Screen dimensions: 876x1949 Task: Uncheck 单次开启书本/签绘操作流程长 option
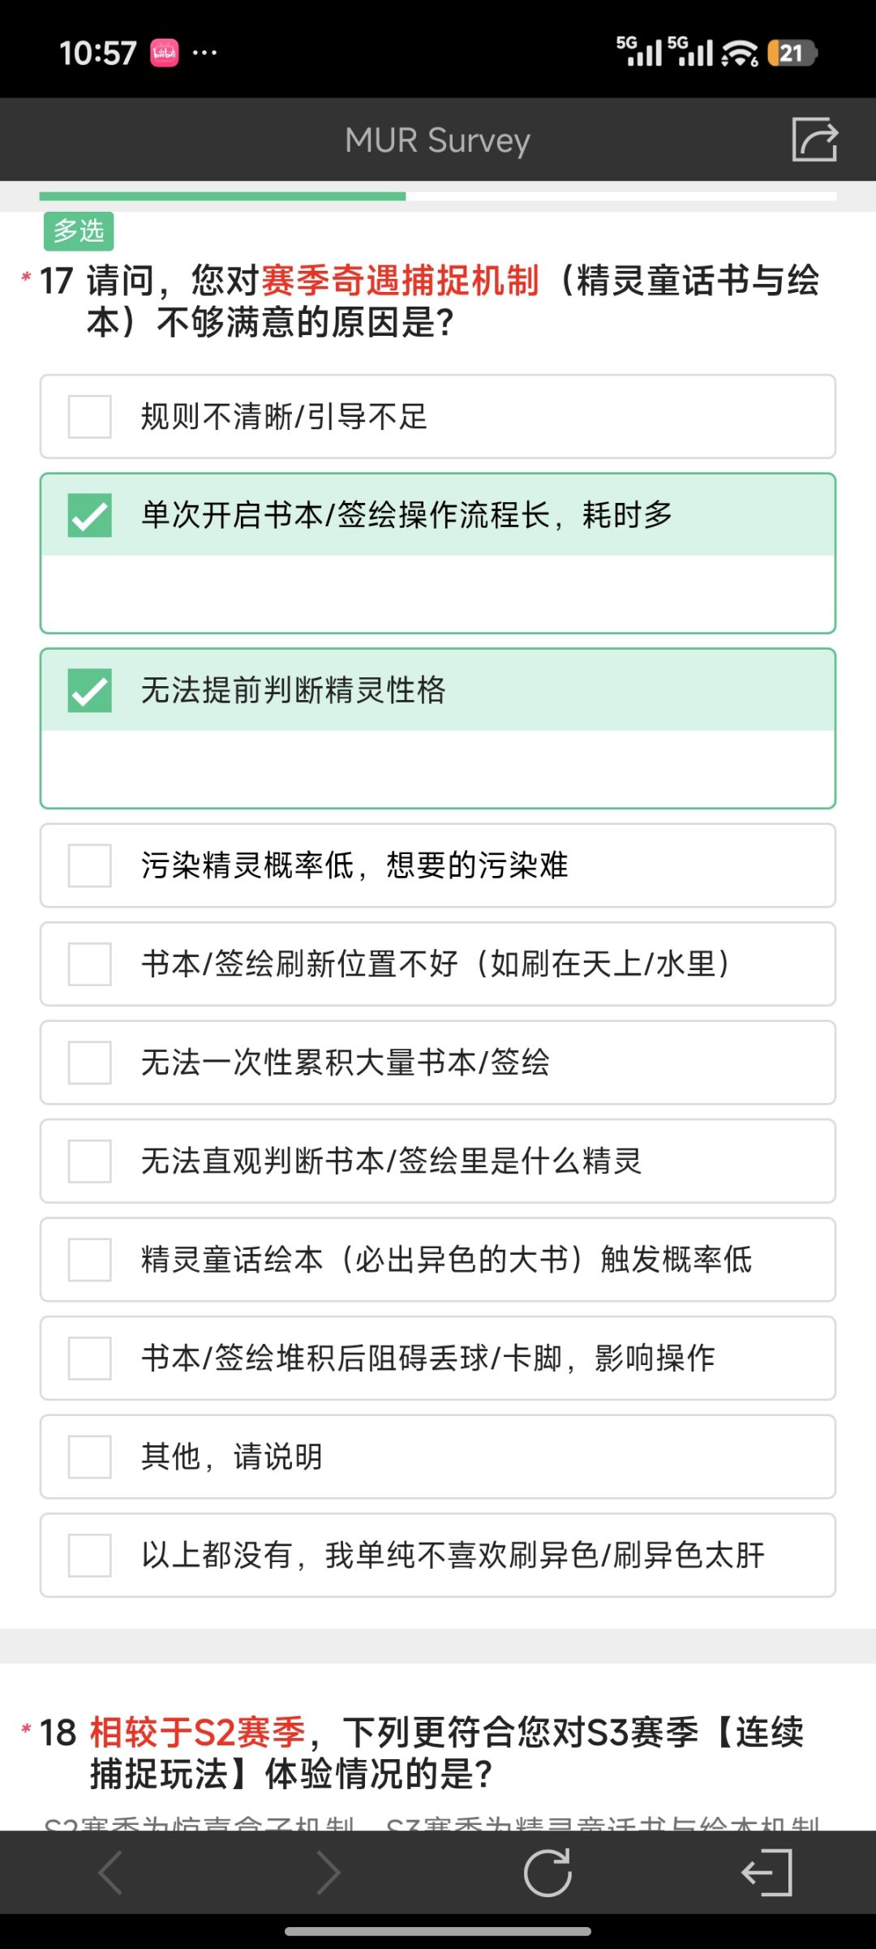coord(438,515)
